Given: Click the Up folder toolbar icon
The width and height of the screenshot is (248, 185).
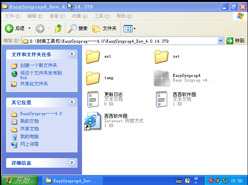Looking at the screenshot, I should tap(59, 28).
